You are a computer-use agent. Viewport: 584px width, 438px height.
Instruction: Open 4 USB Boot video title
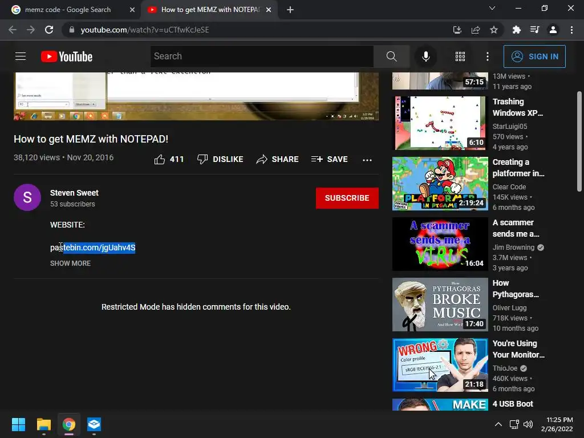513,404
